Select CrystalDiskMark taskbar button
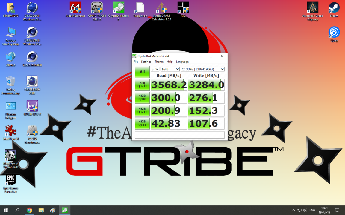345x215 pixels. 64,210
